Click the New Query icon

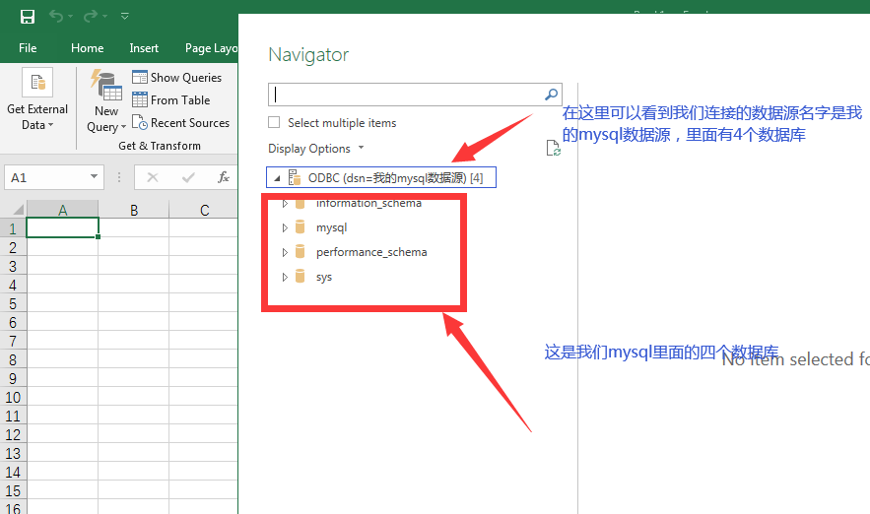(106, 86)
